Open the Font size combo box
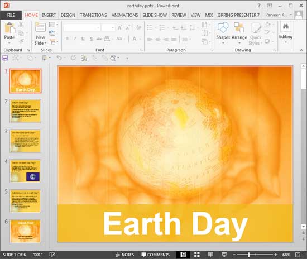The height and width of the screenshot is (259, 307). [x=108, y=28]
